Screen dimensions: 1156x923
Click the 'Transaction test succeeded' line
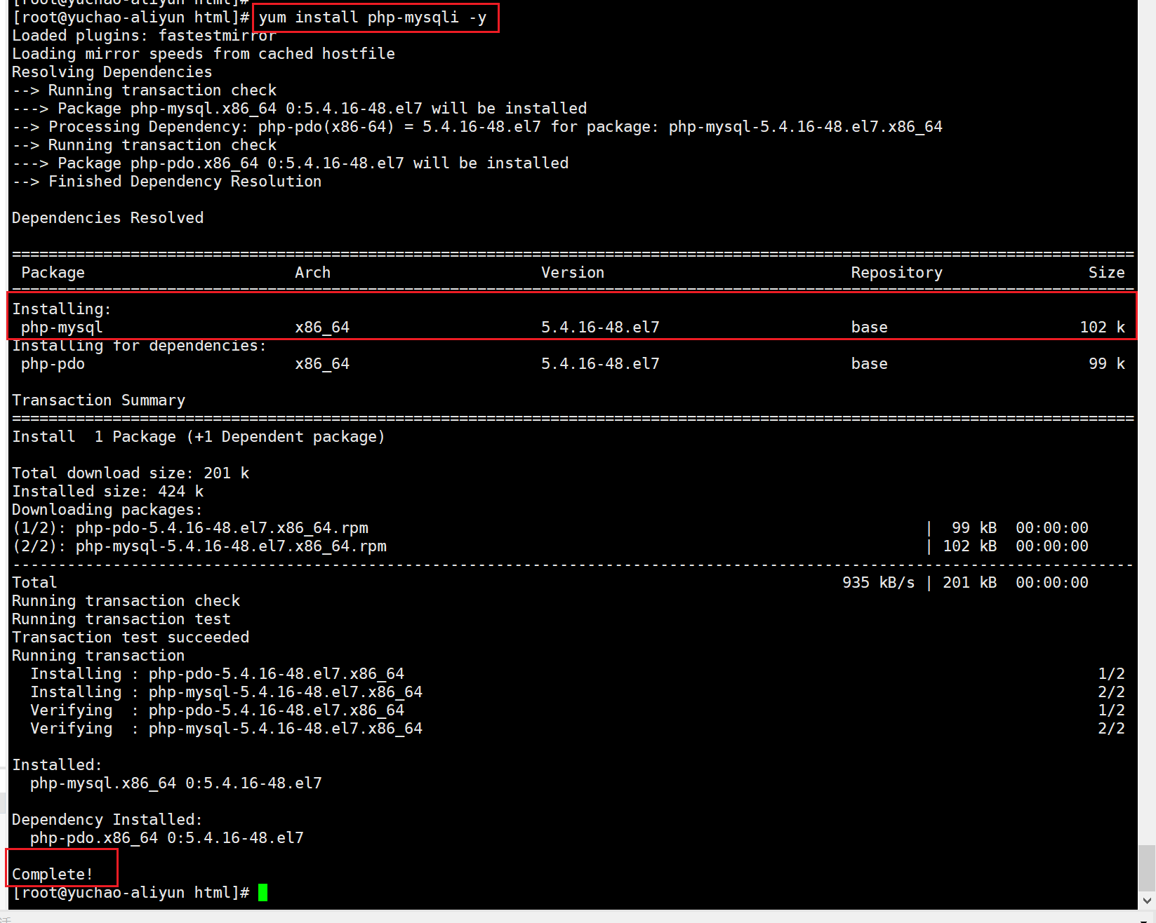tap(131, 637)
